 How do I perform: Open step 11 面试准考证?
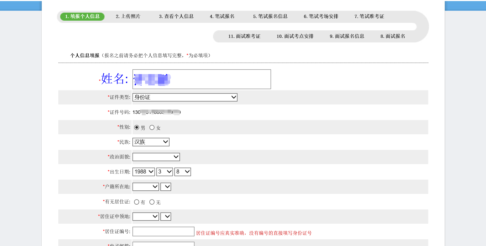[x=244, y=36]
